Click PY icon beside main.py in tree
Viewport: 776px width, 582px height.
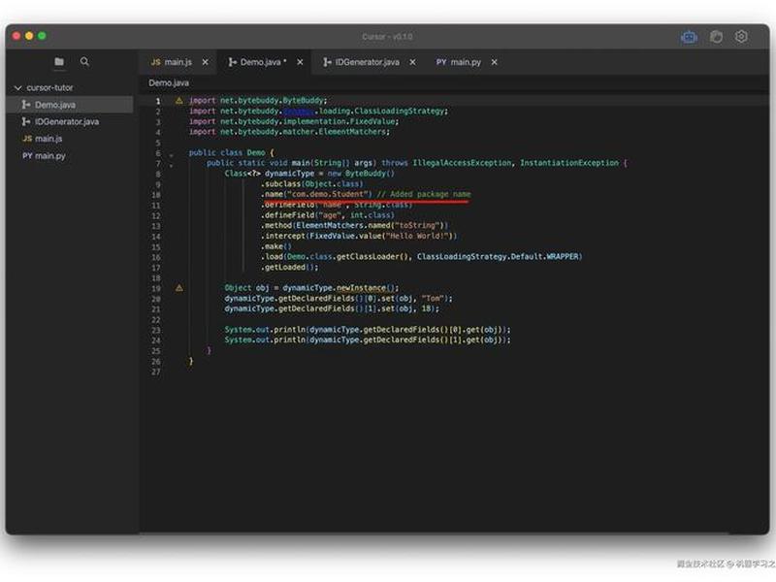point(27,155)
